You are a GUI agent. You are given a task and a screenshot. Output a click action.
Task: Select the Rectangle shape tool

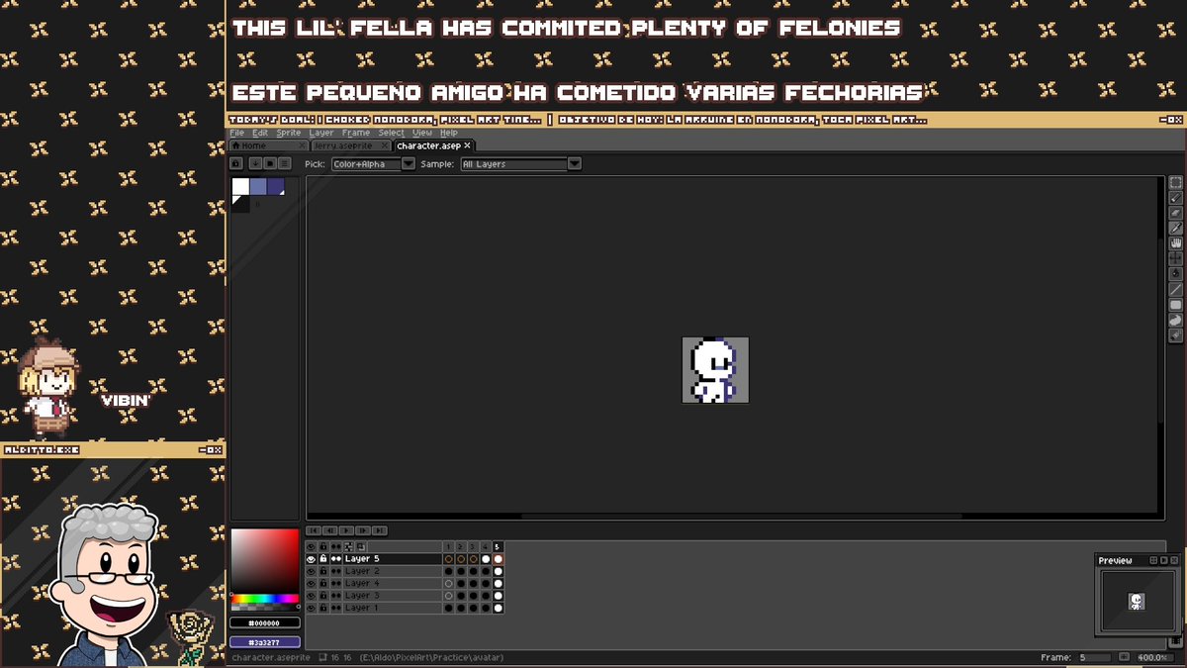tap(1176, 305)
